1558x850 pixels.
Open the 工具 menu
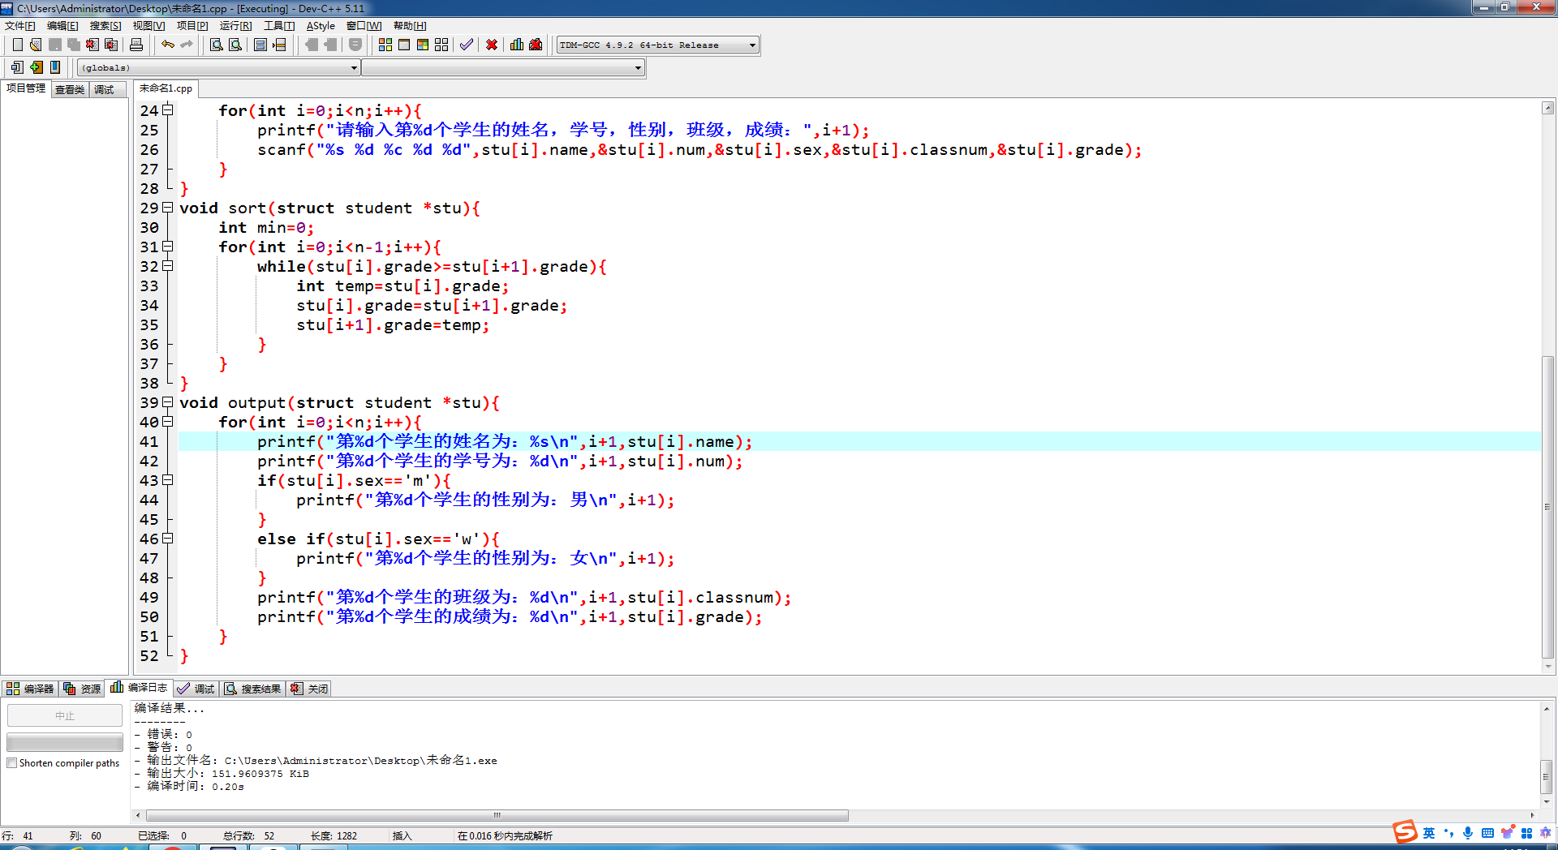(x=279, y=26)
